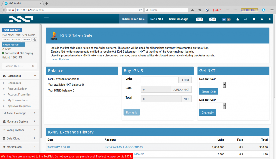The height and width of the screenshot is (159, 276).
Task: Open the shuffle counter badge in the header
Action: pyautogui.click(x=199, y=19)
